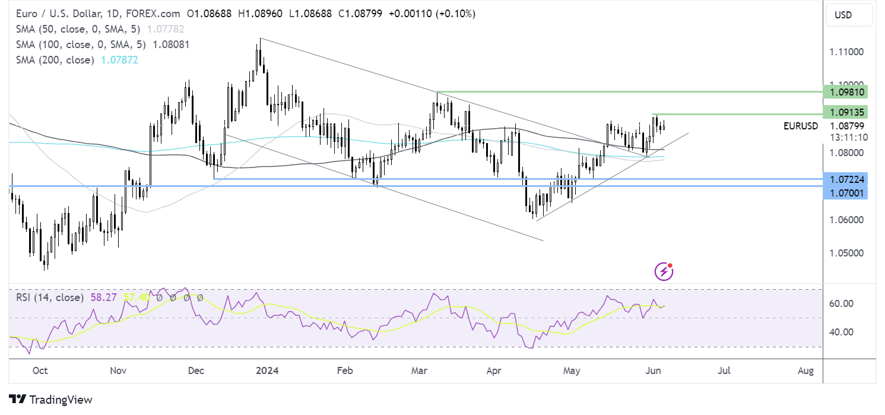
Task: Click the SMA 100 value 1.08081
Action: [171, 45]
